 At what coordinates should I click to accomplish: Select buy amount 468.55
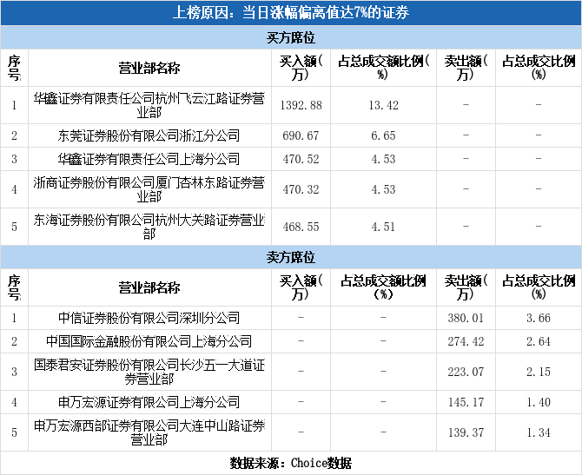pyautogui.click(x=301, y=227)
